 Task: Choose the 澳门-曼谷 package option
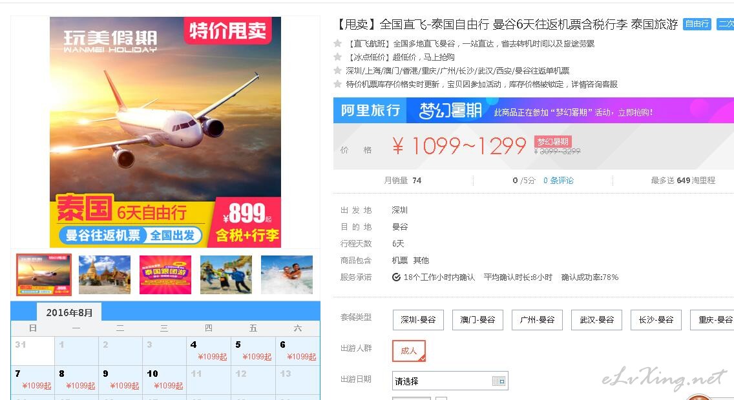(x=477, y=319)
